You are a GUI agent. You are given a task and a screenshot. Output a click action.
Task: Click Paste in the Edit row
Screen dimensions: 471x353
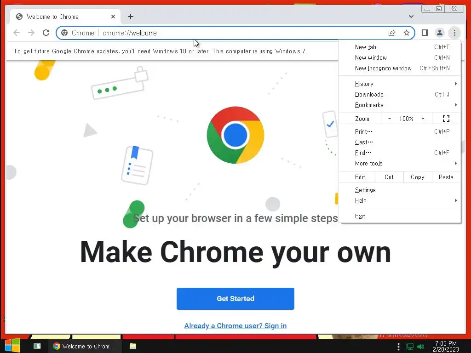446,177
